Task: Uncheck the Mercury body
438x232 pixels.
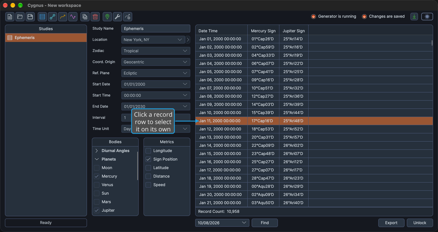Action: click(97, 176)
